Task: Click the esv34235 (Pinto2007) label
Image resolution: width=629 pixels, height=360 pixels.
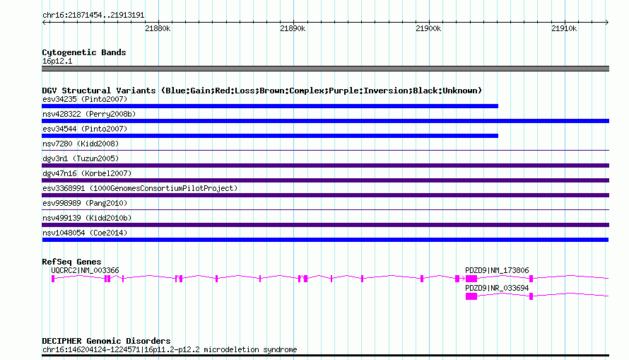Action: click(85, 99)
